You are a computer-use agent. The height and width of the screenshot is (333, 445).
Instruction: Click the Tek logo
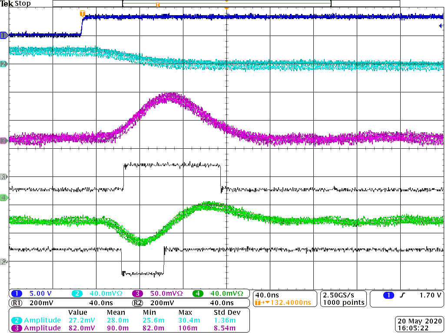click(7, 4)
